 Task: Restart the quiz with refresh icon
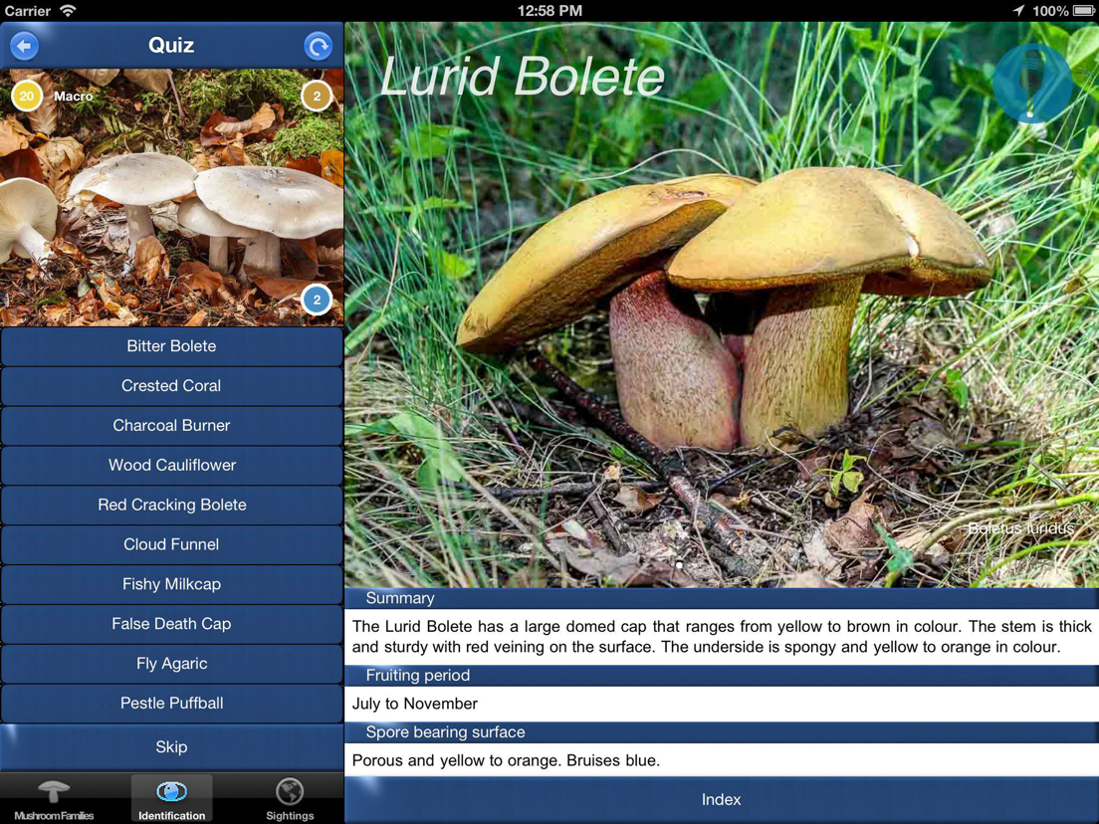pyautogui.click(x=319, y=46)
